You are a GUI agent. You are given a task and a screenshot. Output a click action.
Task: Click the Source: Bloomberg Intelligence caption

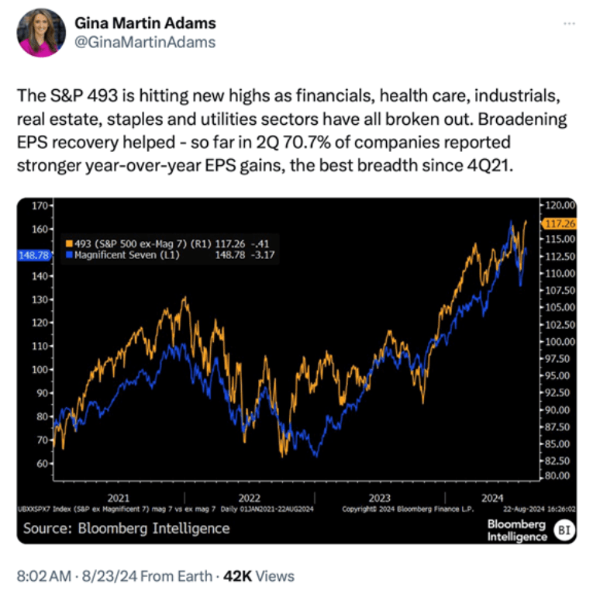point(126,528)
